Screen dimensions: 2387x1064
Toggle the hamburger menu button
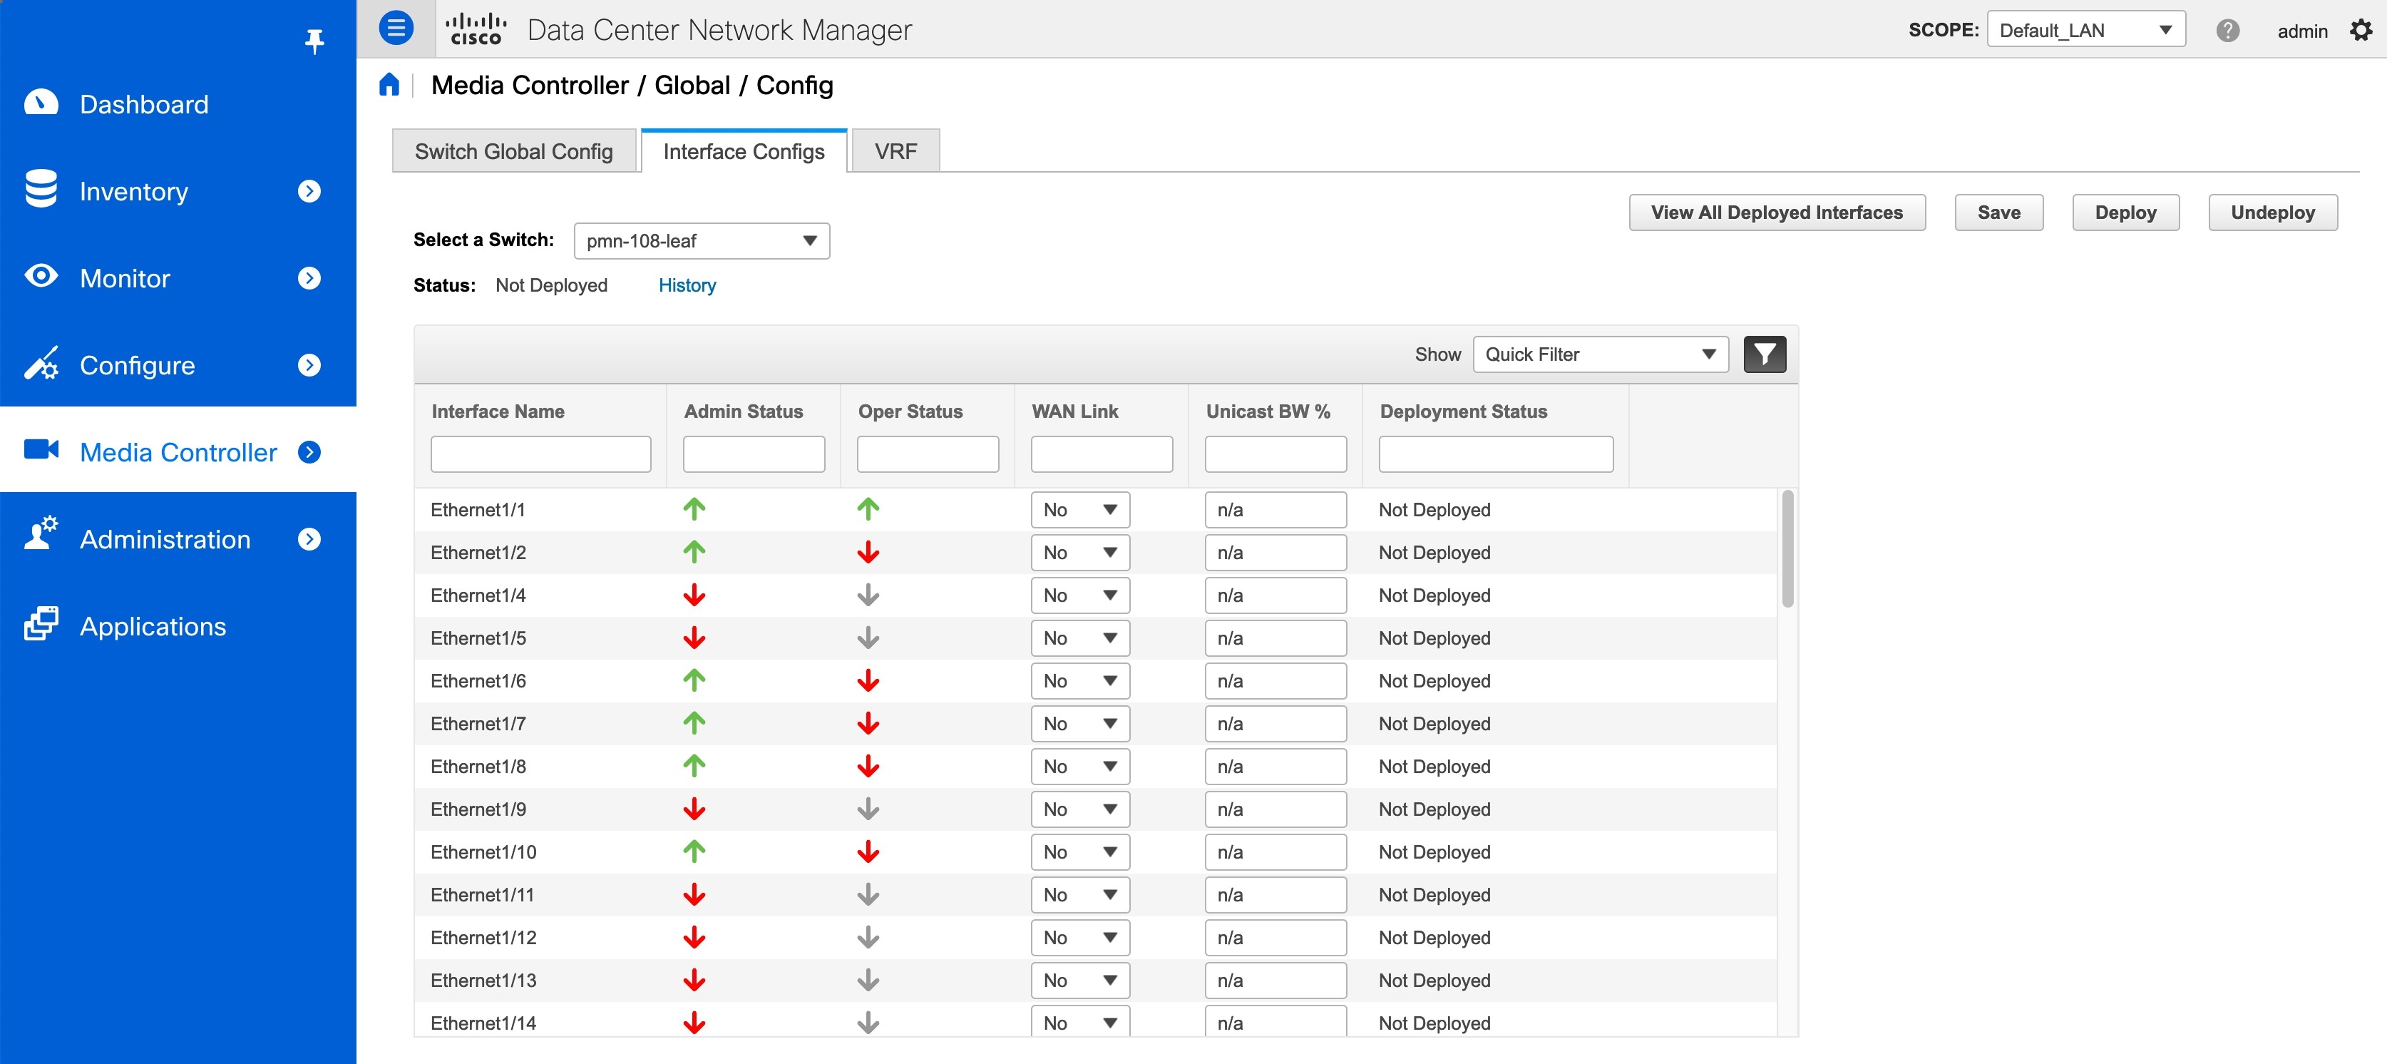[x=396, y=28]
